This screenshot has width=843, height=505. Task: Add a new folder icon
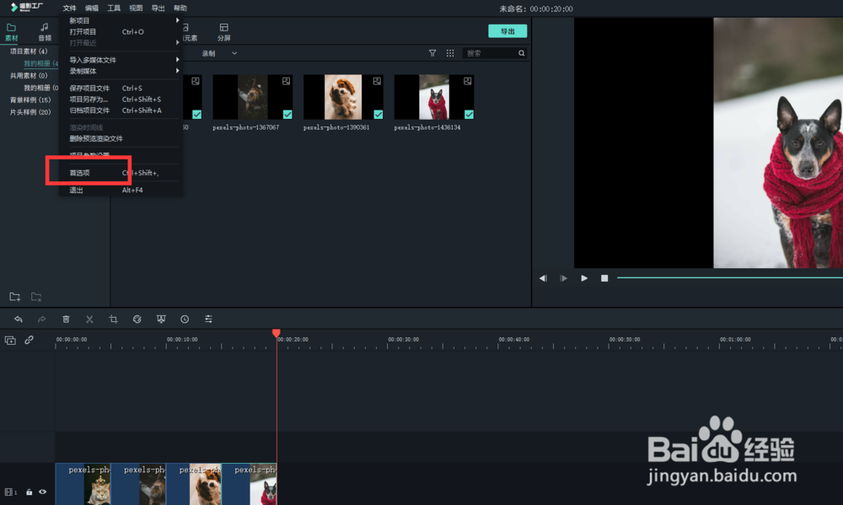coord(14,296)
